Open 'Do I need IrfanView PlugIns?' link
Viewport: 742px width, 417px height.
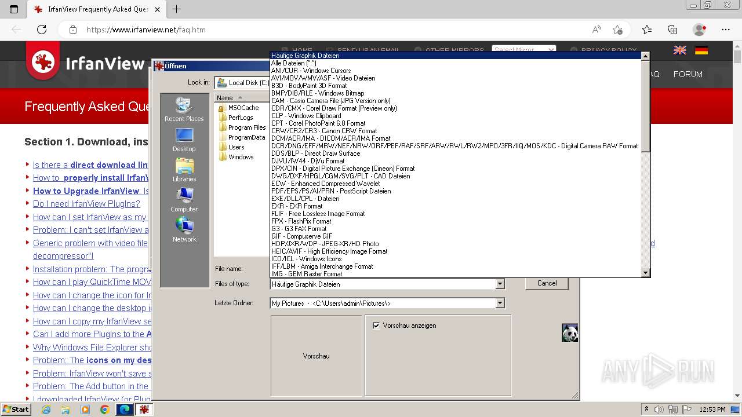[x=86, y=204]
